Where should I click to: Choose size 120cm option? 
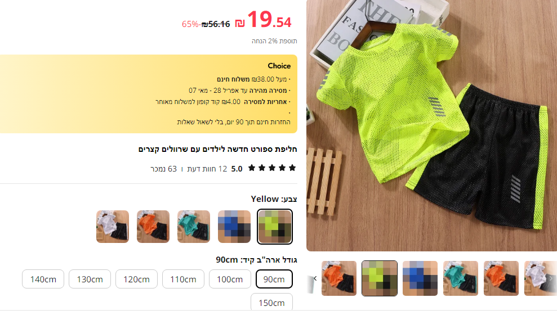[136, 279]
